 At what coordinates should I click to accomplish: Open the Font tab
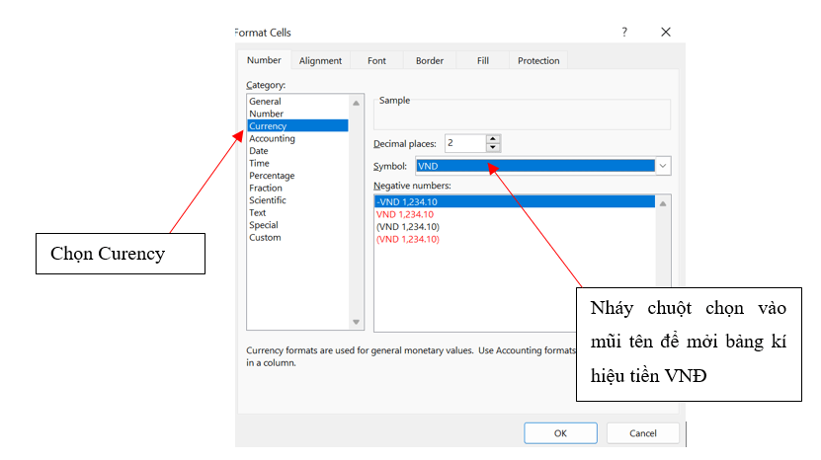click(x=376, y=61)
